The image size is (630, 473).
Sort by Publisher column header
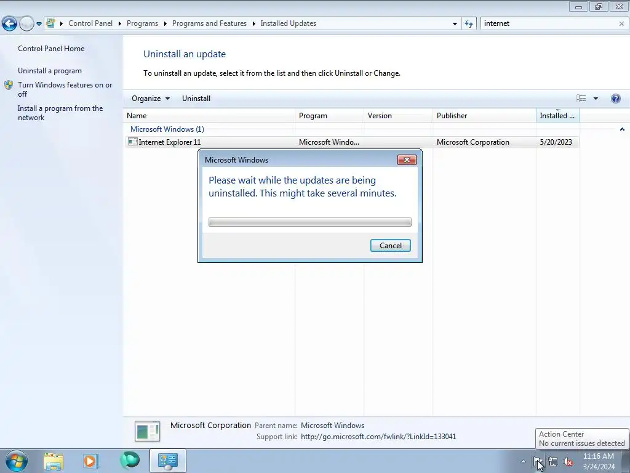485,116
